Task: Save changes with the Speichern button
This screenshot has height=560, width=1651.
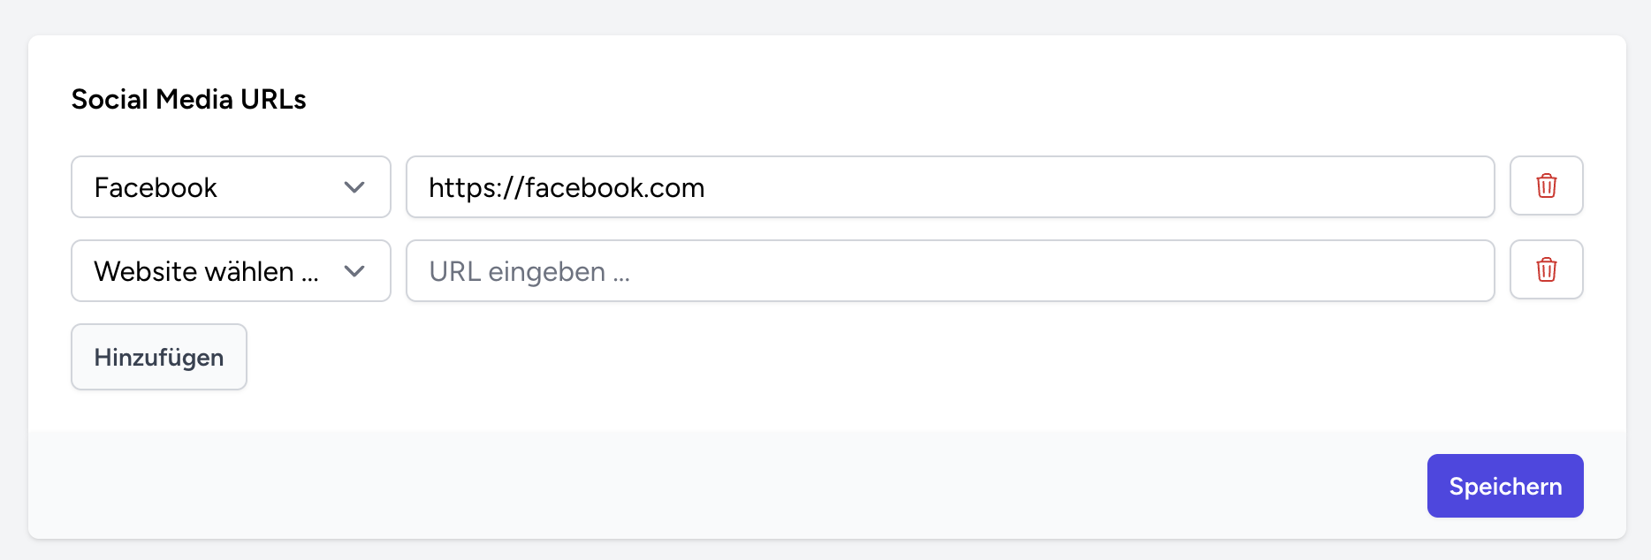Action: pos(1504,486)
